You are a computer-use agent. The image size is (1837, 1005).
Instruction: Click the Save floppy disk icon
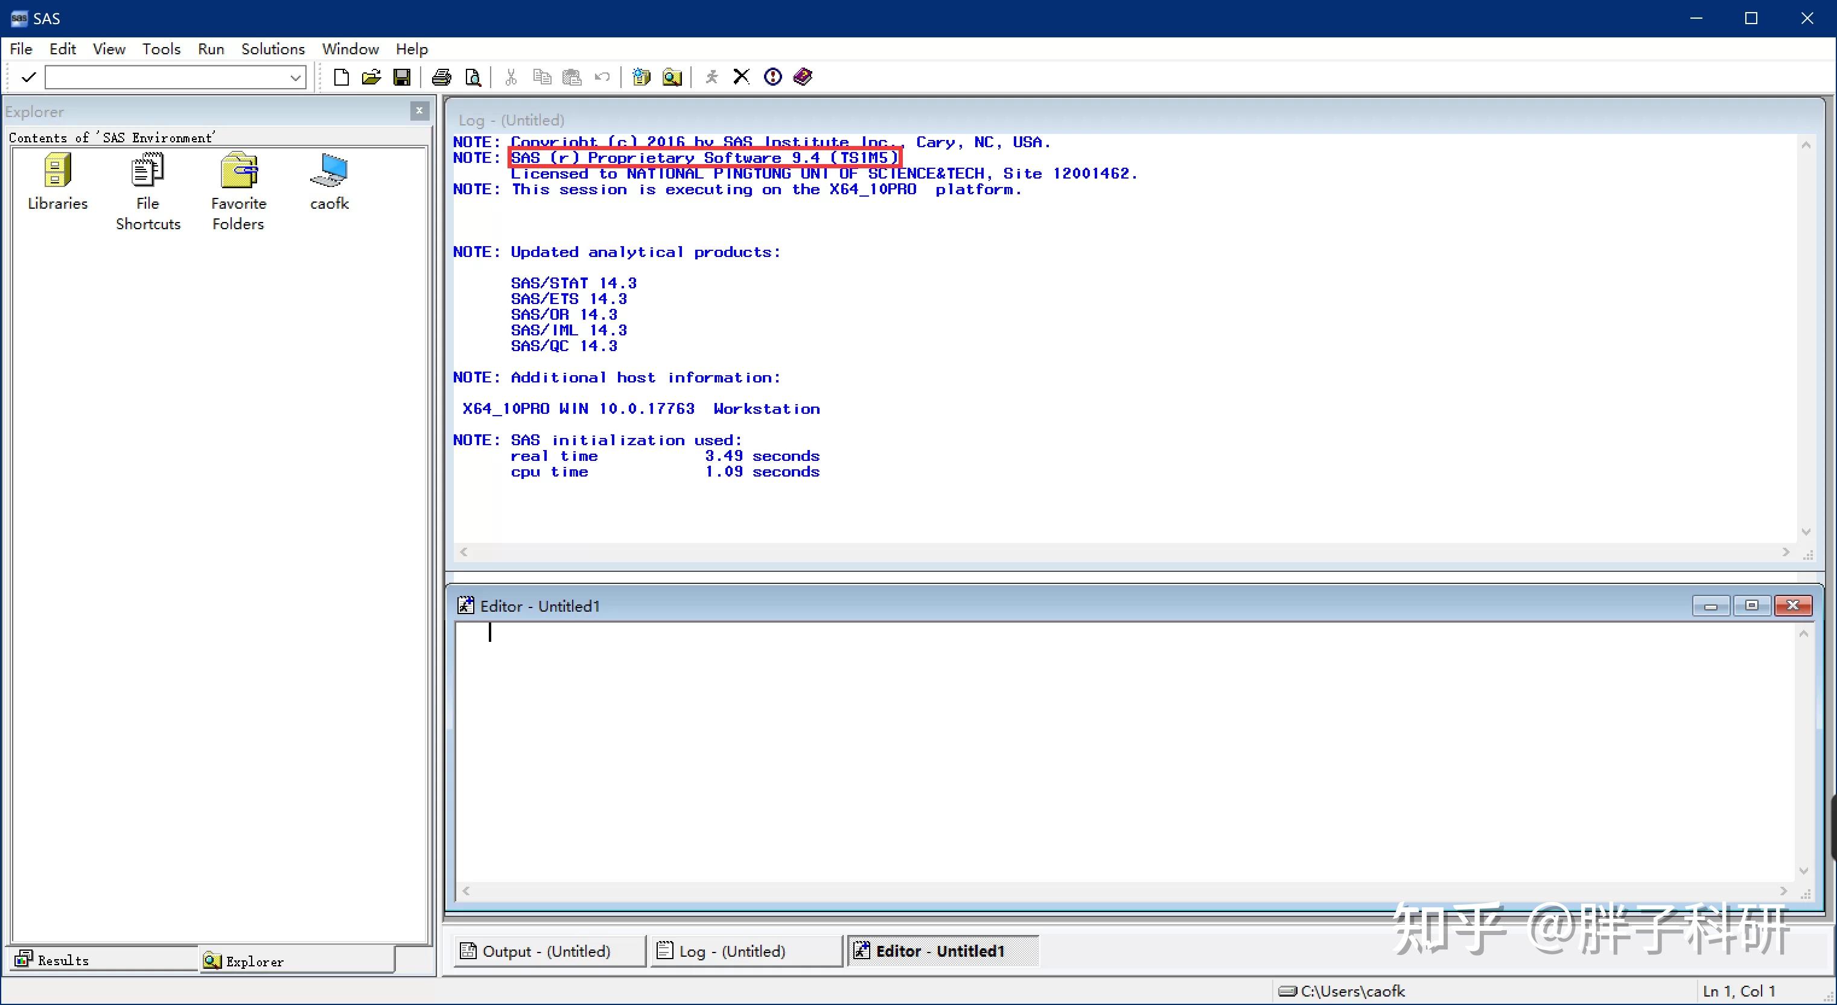coord(402,77)
